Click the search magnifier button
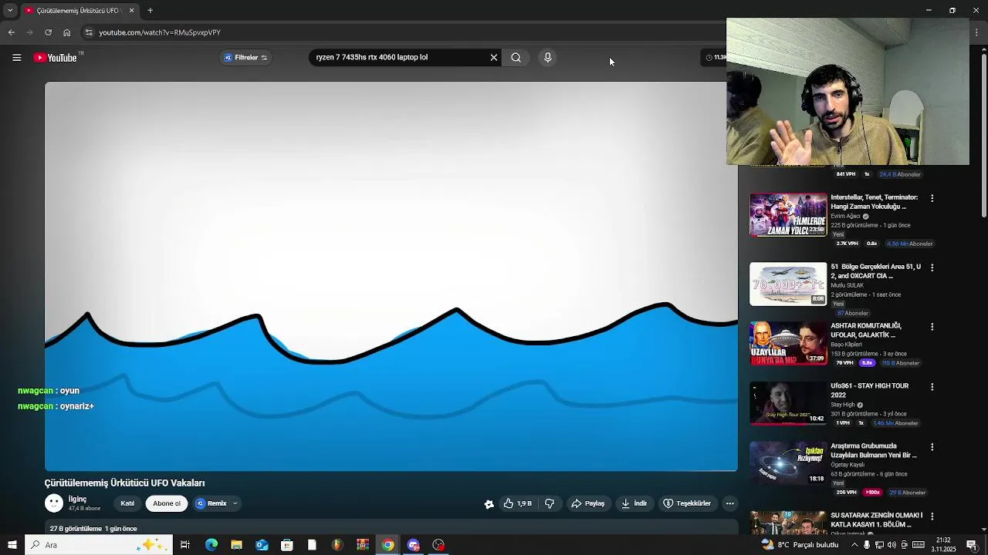Screen dimensions: 988x555 click(516, 57)
